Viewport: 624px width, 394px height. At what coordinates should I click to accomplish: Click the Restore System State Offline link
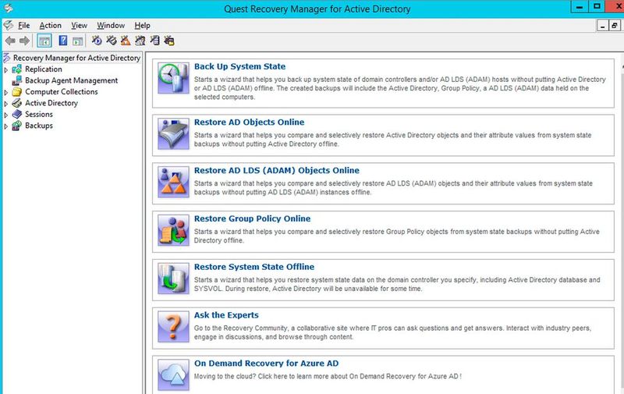coord(254,267)
